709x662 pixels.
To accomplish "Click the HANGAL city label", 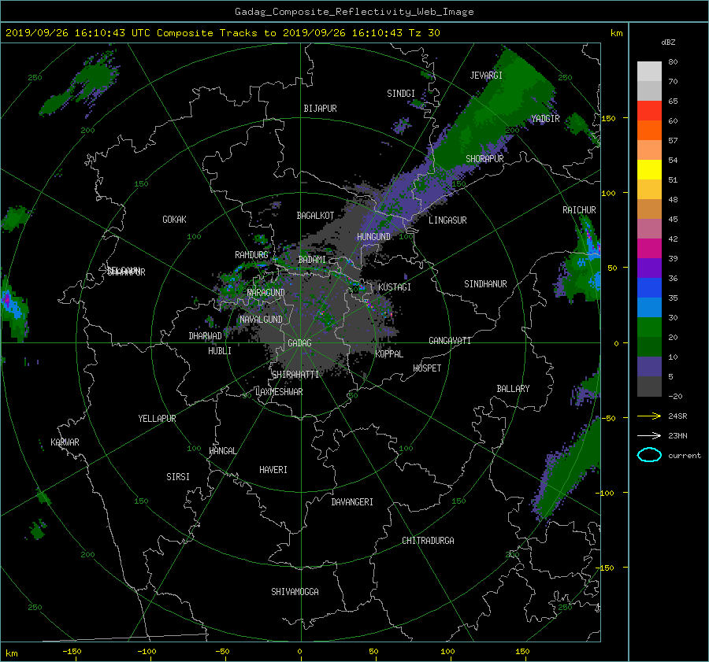I will click(222, 451).
